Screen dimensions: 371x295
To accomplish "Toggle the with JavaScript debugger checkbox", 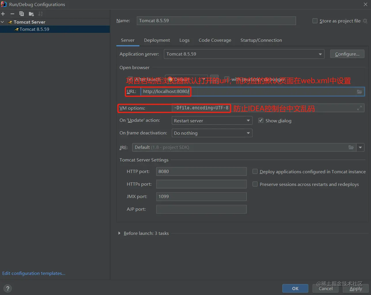I will pos(227,79).
